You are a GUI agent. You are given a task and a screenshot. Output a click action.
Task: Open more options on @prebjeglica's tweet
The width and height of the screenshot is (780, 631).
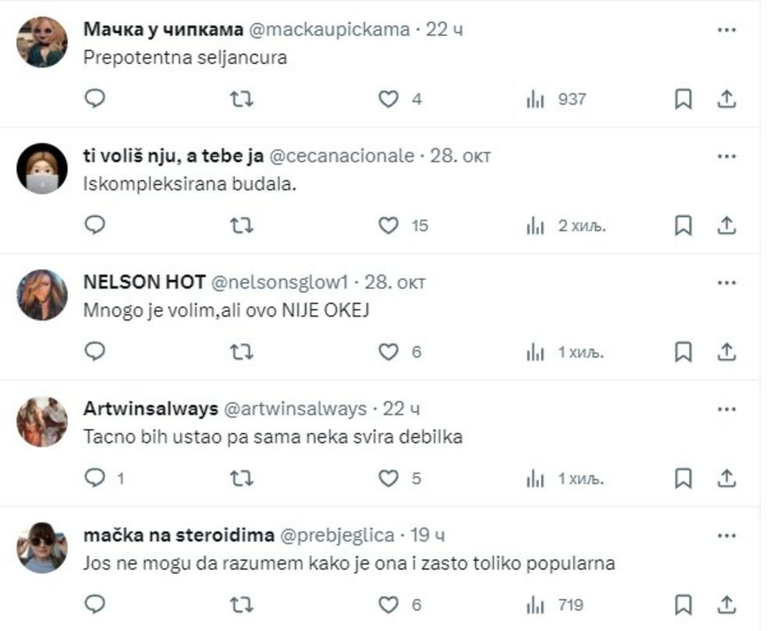[729, 534]
